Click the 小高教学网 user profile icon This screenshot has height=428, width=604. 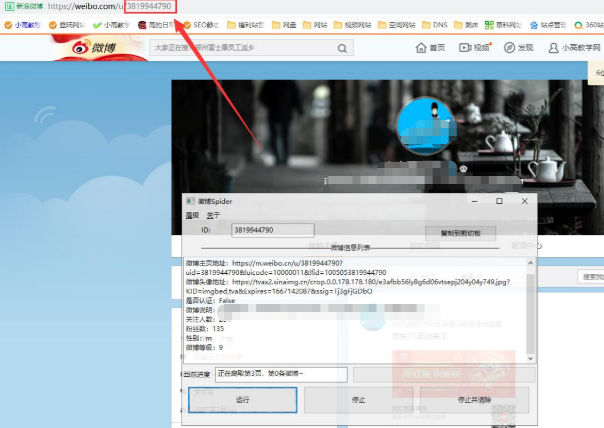(x=554, y=47)
